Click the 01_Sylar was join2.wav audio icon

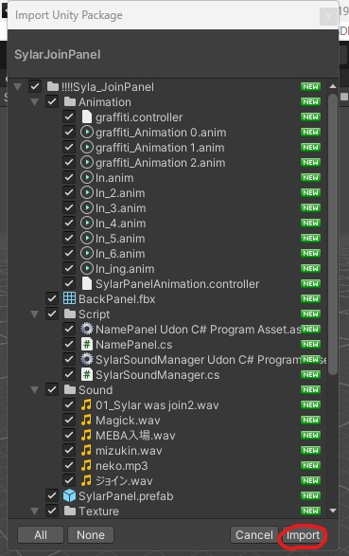[x=86, y=405]
